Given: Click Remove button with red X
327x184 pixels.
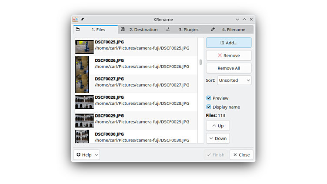Looking at the screenshot, I should (x=229, y=56).
